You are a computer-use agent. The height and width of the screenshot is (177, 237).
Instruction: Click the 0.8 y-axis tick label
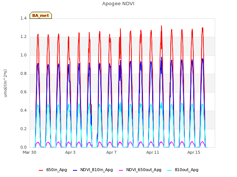(23, 74)
